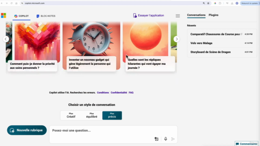Open 'Vols vers Malaga' conversation
Image resolution: width=260 pixels, height=146 pixels.
point(222,43)
